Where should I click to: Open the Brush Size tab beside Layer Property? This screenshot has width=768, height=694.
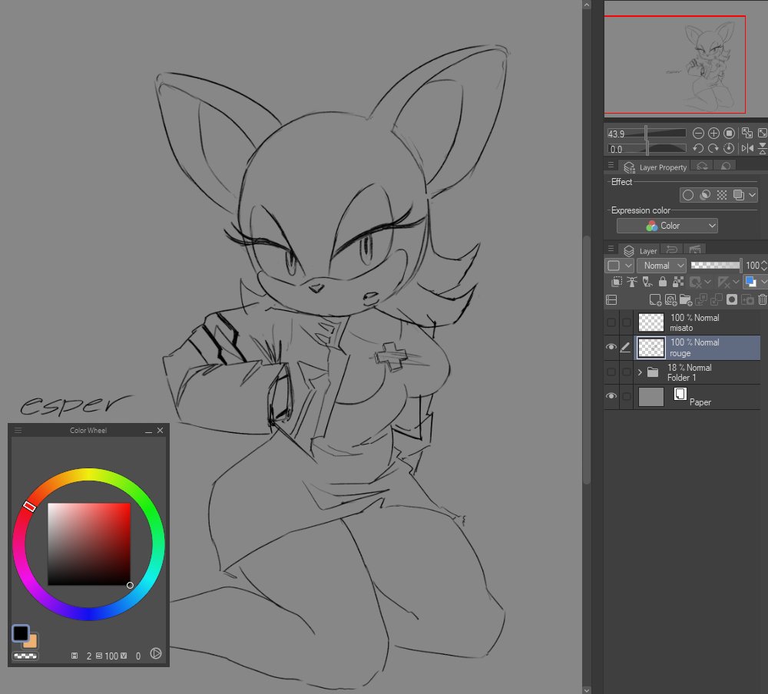tap(726, 167)
